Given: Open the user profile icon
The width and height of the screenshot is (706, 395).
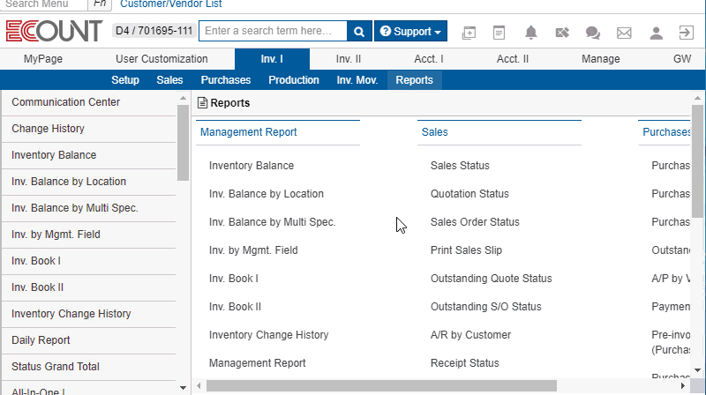Looking at the screenshot, I should 656,33.
